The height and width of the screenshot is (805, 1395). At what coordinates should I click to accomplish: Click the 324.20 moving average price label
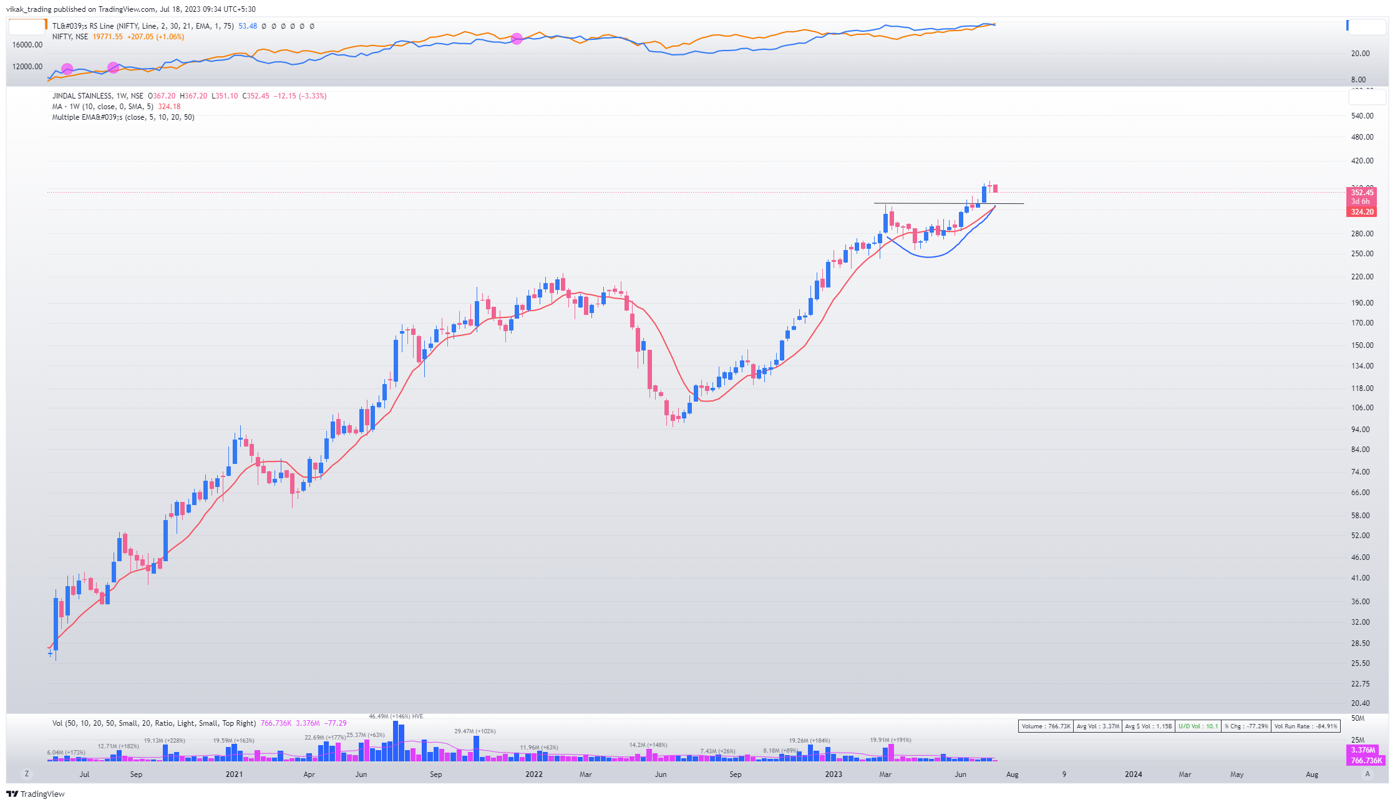tap(1362, 212)
